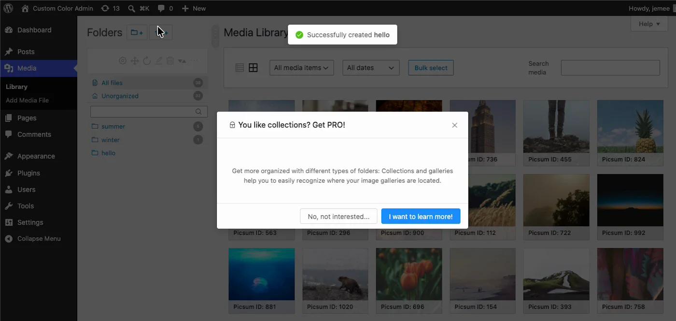The width and height of the screenshot is (676, 321).
Task: Select the summer folder
Action: point(148,127)
